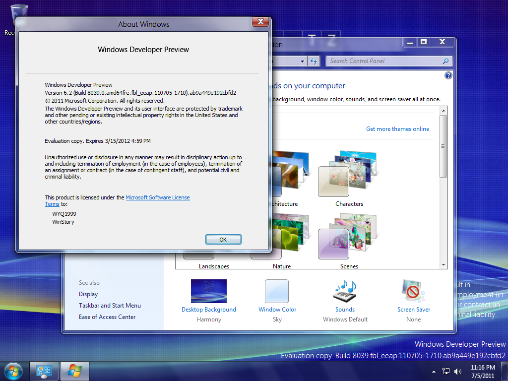Open the address bar history dropdown arrow
Viewport: 508px width, 381px height.
coord(302,62)
